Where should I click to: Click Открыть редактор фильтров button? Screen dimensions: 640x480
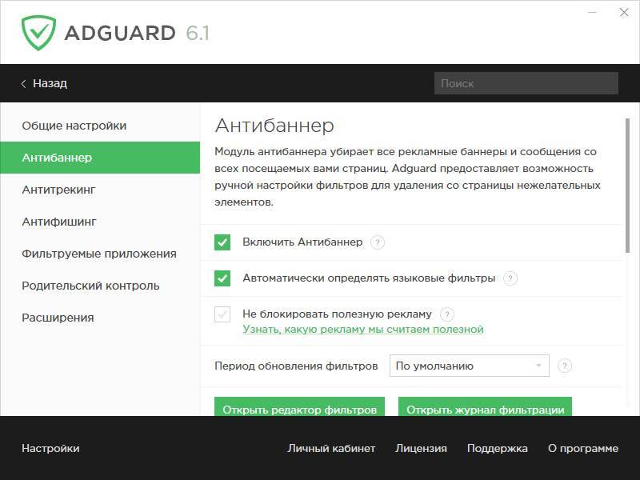(x=299, y=406)
